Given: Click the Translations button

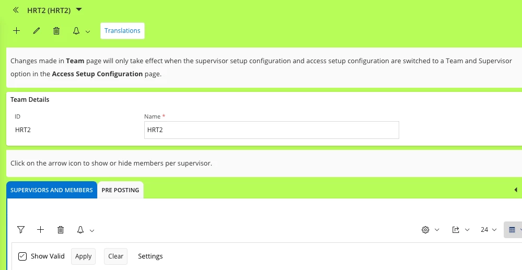Looking at the screenshot, I should pyautogui.click(x=122, y=31).
